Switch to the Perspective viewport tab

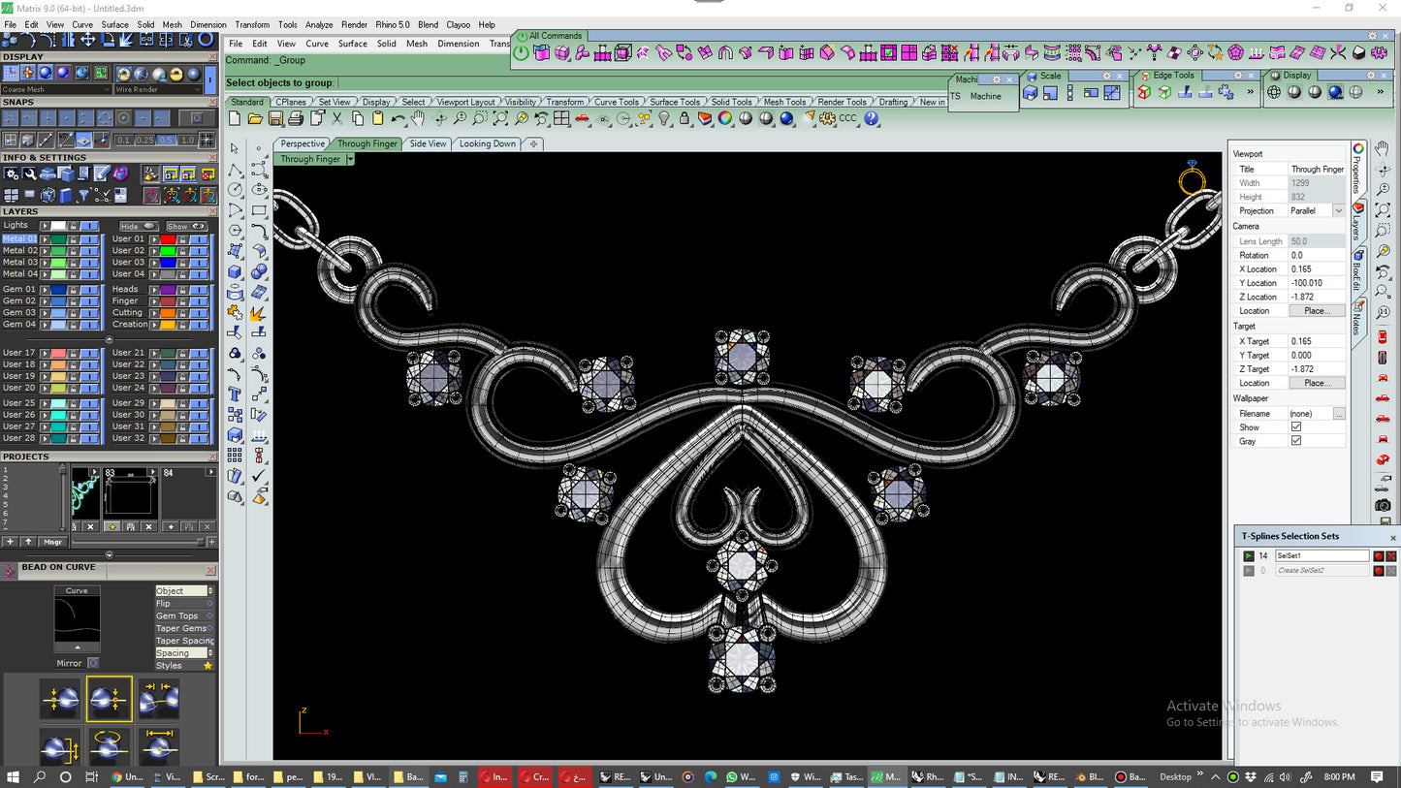(x=301, y=143)
